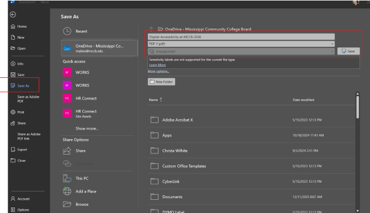Click the Open folder icon in sidebar
This screenshot has width=370, height=213.
coord(13,48)
